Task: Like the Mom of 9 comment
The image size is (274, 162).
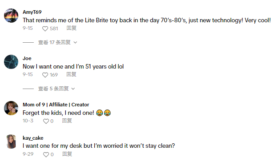Action: click(46, 121)
